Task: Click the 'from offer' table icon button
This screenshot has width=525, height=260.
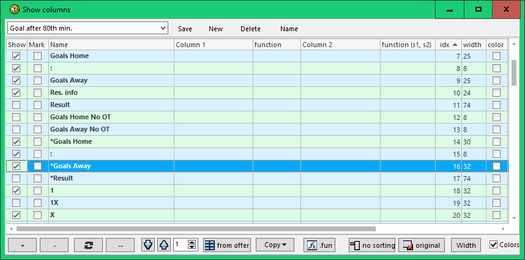Action: coord(227,245)
